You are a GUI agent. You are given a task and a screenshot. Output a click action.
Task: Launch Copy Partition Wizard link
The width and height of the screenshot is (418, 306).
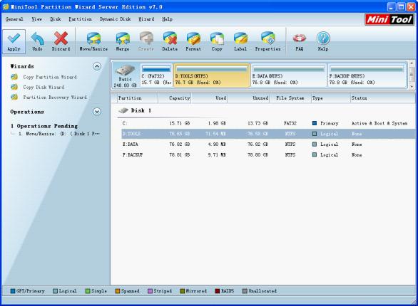(50, 77)
